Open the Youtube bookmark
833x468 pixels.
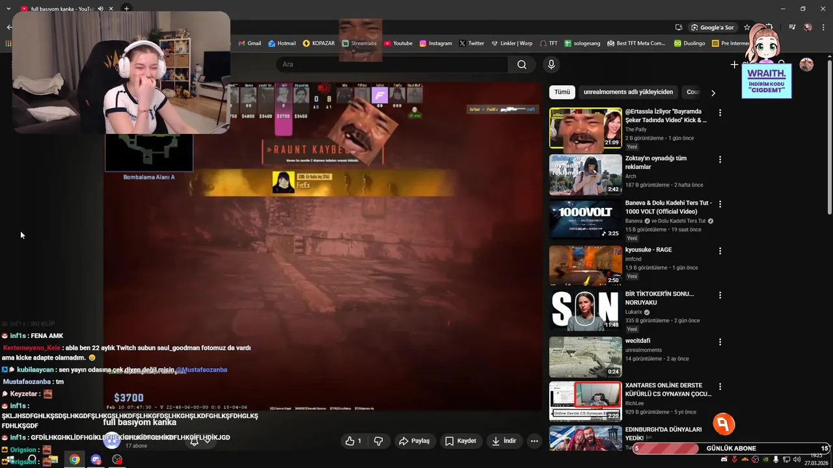[x=398, y=44]
